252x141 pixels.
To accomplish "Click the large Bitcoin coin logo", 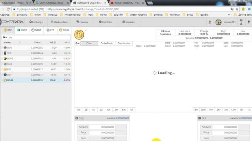I will pyautogui.click(x=79, y=34).
